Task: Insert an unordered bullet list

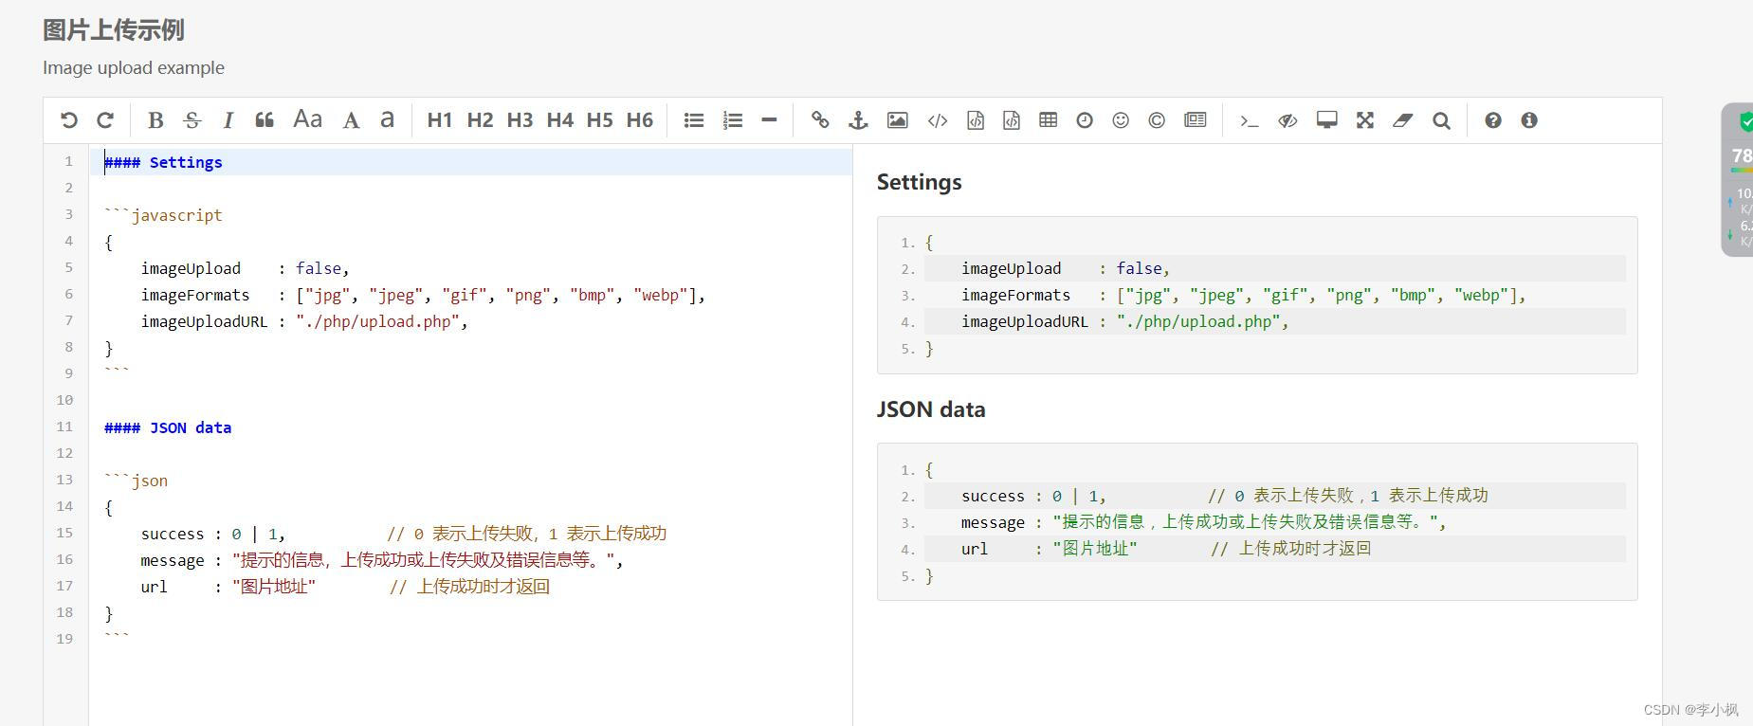Action: [694, 120]
